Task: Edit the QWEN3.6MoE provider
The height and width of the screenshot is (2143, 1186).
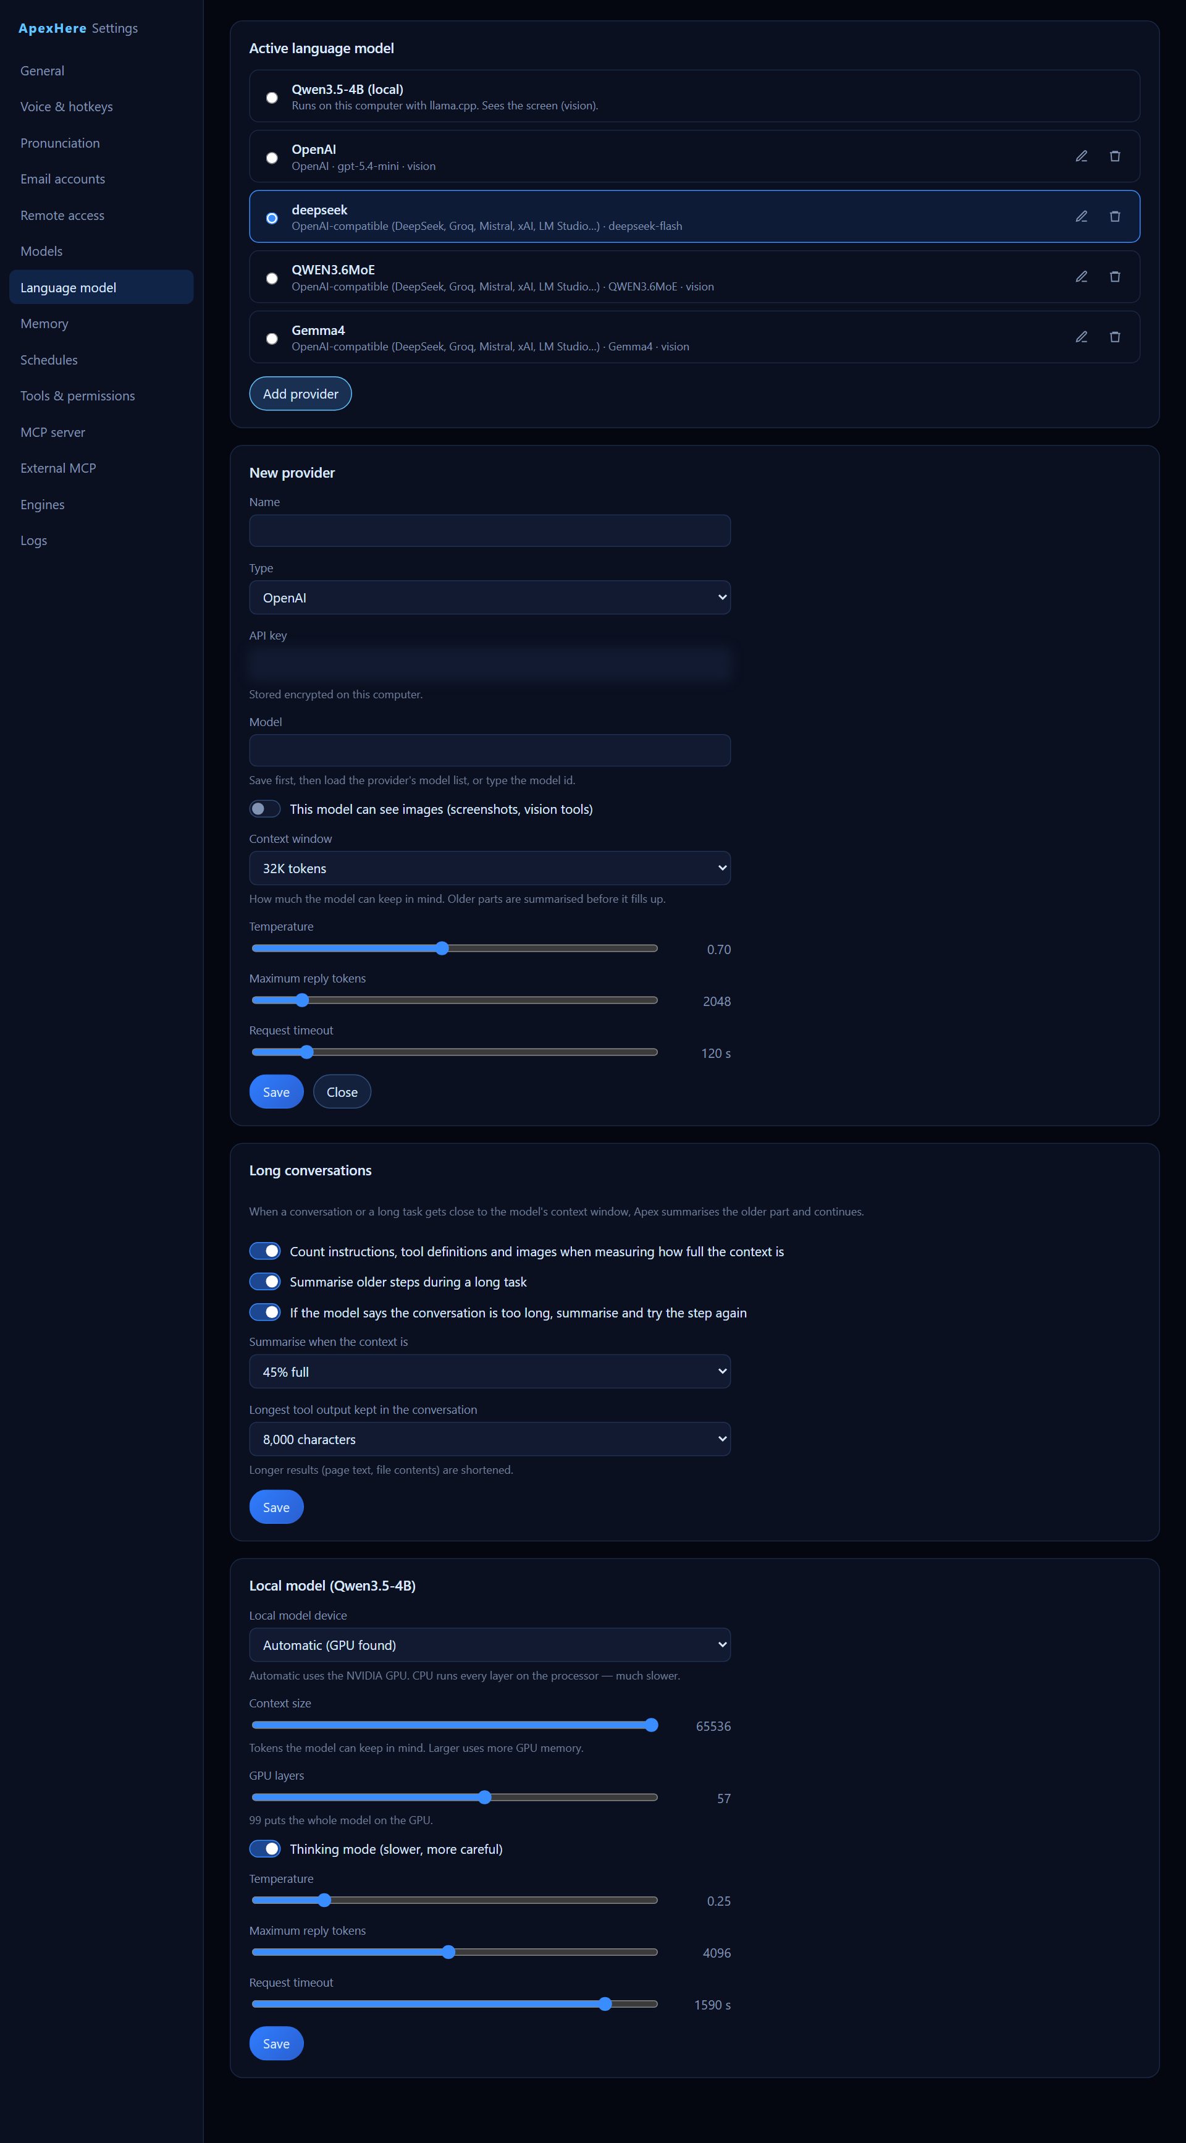Action: [x=1081, y=277]
